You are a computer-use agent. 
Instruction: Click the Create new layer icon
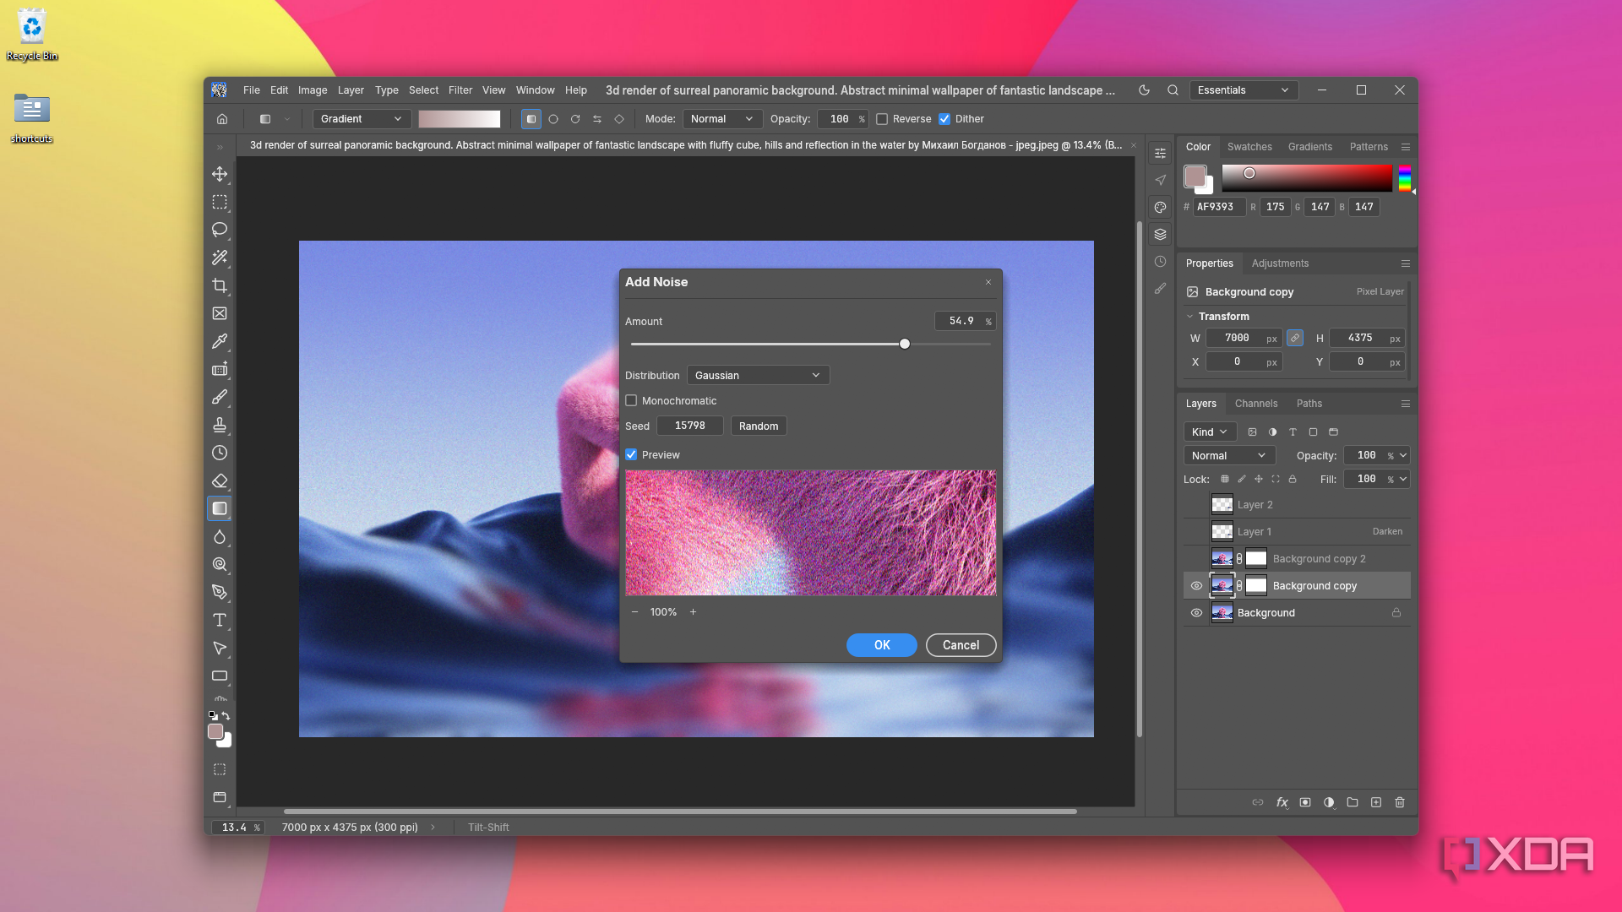point(1376,802)
